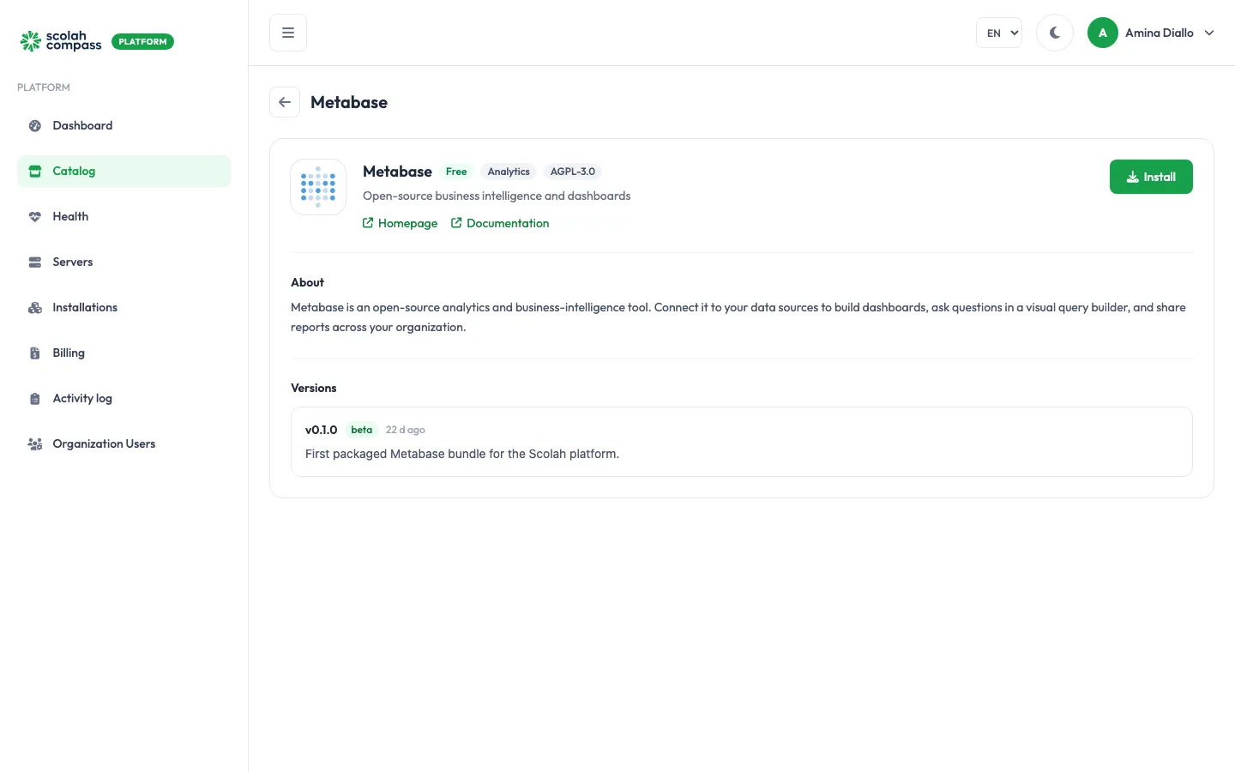Navigate to Installations

point(123,308)
